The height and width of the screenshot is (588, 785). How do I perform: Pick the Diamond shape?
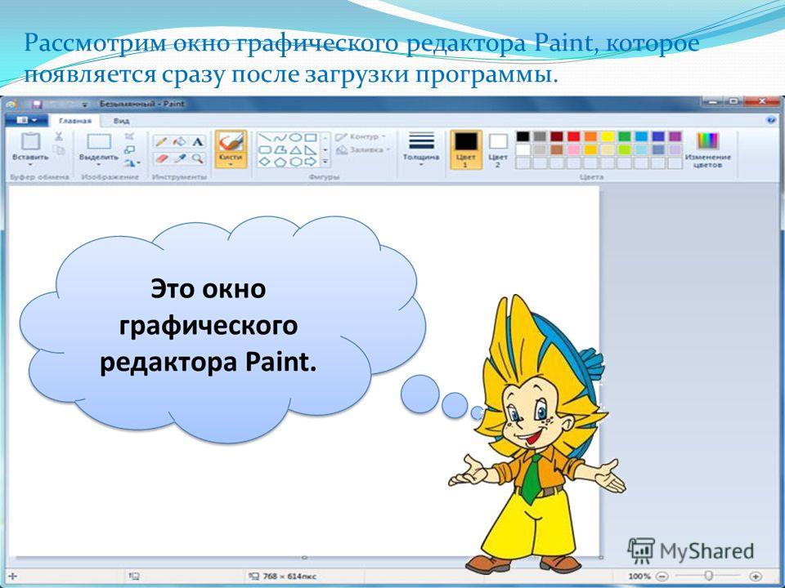click(265, 162)
